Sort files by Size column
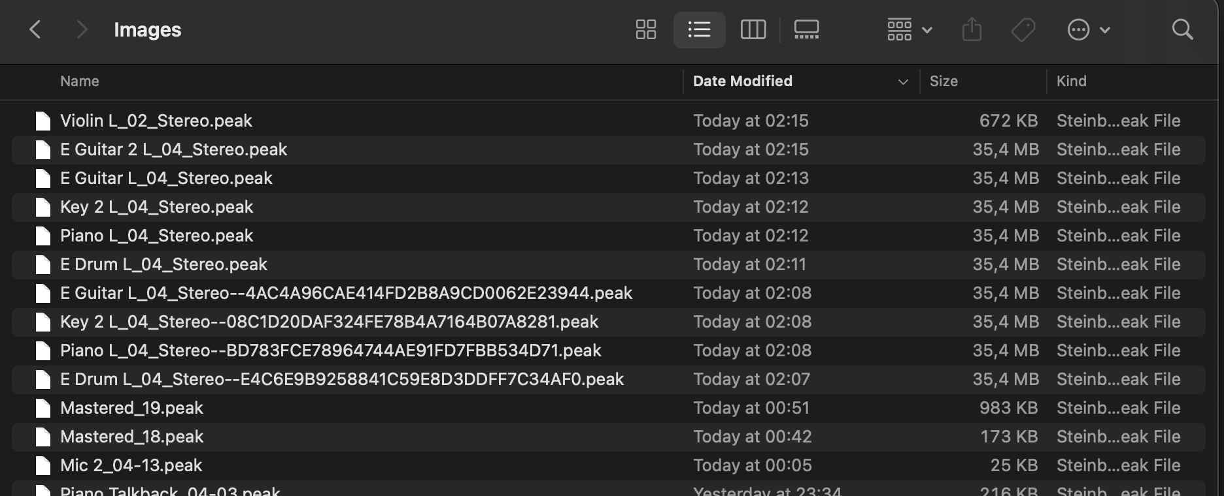 pos(943,82)
